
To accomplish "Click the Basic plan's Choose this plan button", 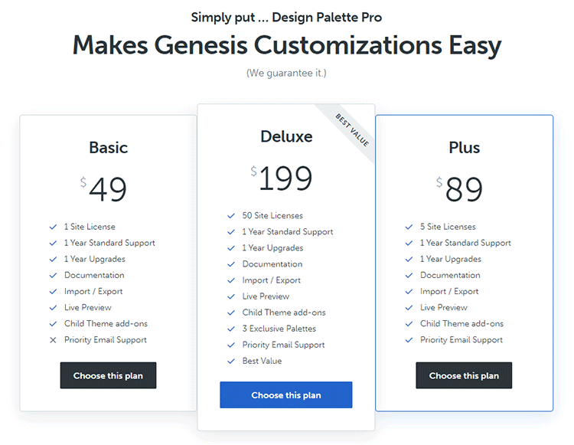I will 108,375.
